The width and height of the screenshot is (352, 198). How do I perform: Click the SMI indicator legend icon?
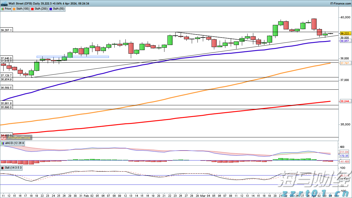[3, 168]
